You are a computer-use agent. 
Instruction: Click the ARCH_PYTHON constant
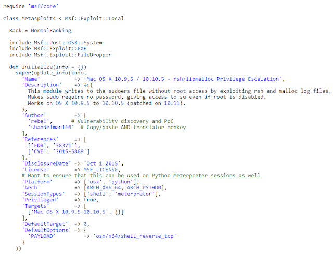point(144,188)
